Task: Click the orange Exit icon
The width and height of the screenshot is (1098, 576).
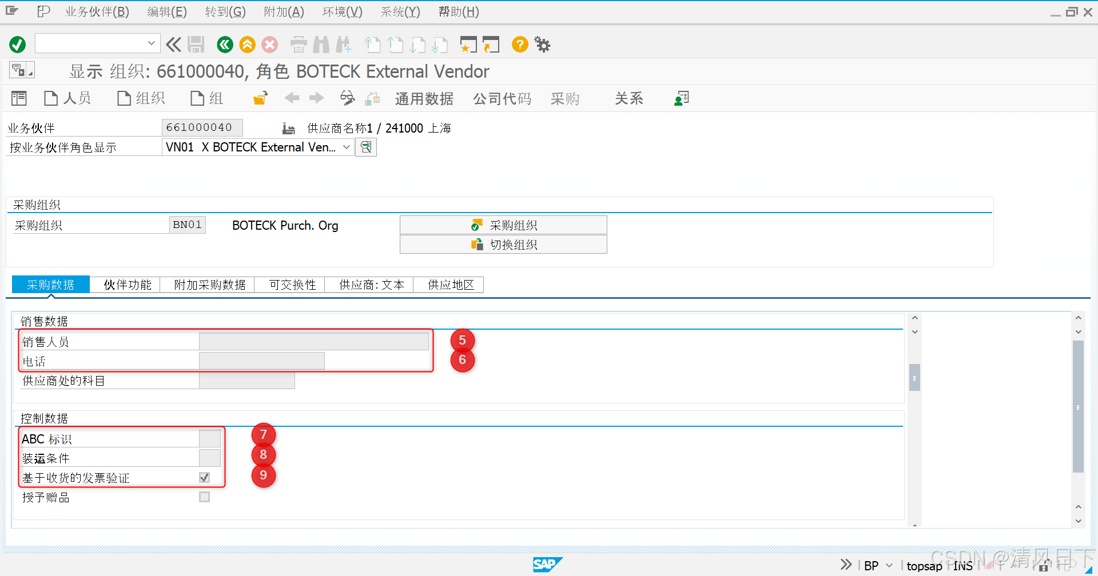Action: (248, 45)
